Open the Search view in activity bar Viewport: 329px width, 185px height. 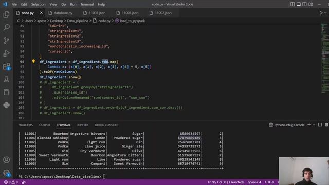tap(6, 27)
